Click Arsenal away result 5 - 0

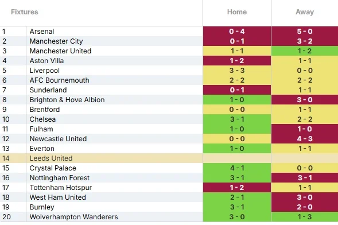coord(305,31)
